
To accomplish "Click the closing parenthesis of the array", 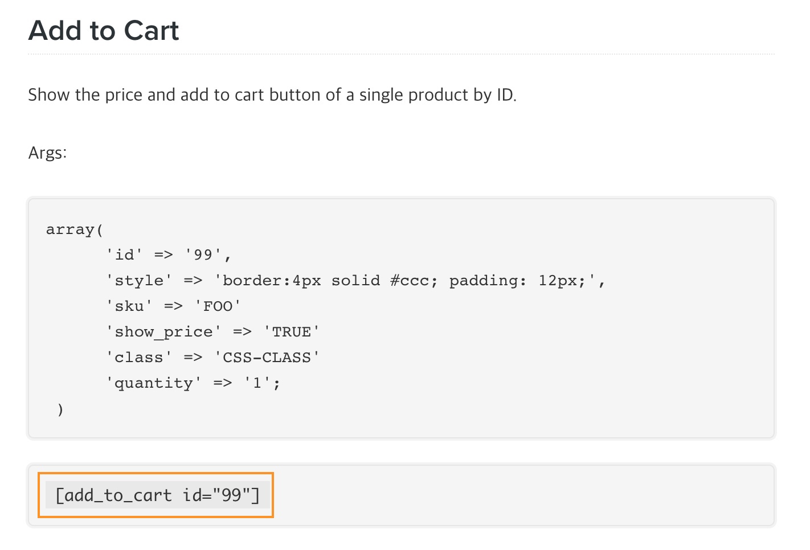I will [x=60, y=409].
